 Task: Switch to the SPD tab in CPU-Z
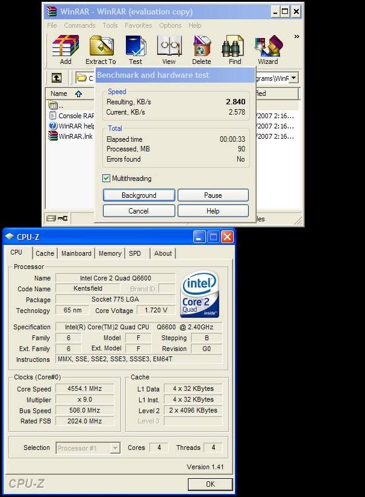135,253
